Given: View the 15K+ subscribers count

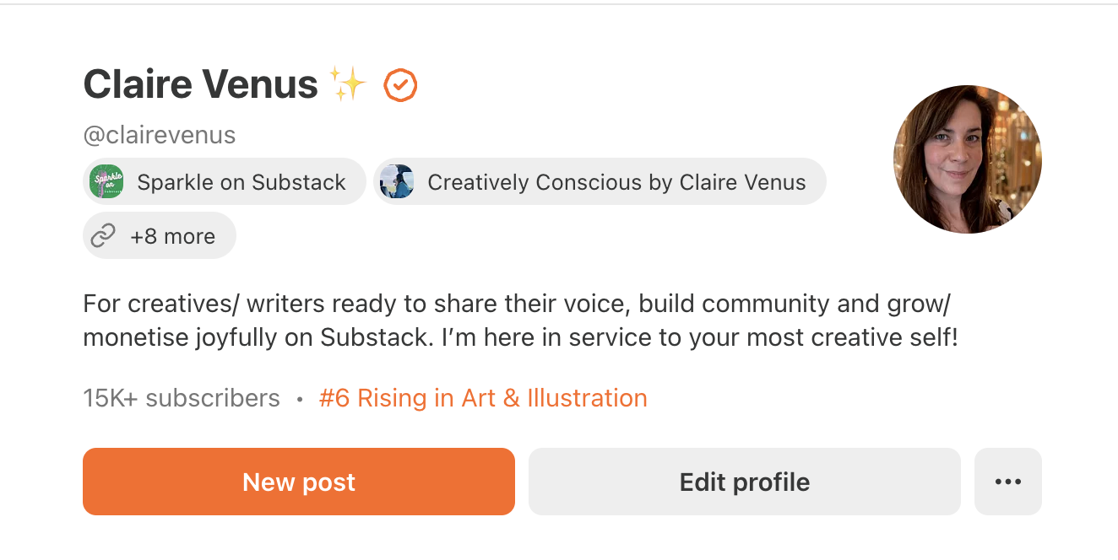Looking at the screenshot, I should [180, 397].
